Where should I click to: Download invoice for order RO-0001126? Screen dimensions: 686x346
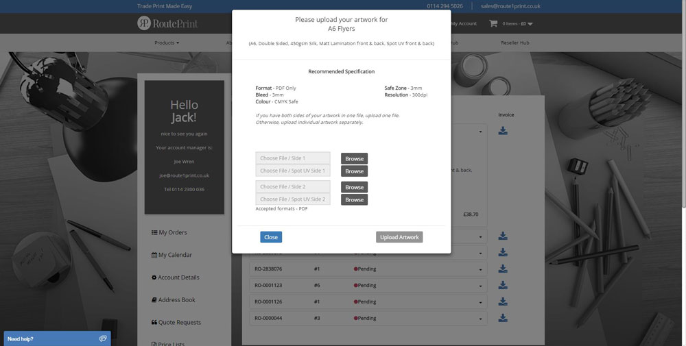(x=503, y=301)
